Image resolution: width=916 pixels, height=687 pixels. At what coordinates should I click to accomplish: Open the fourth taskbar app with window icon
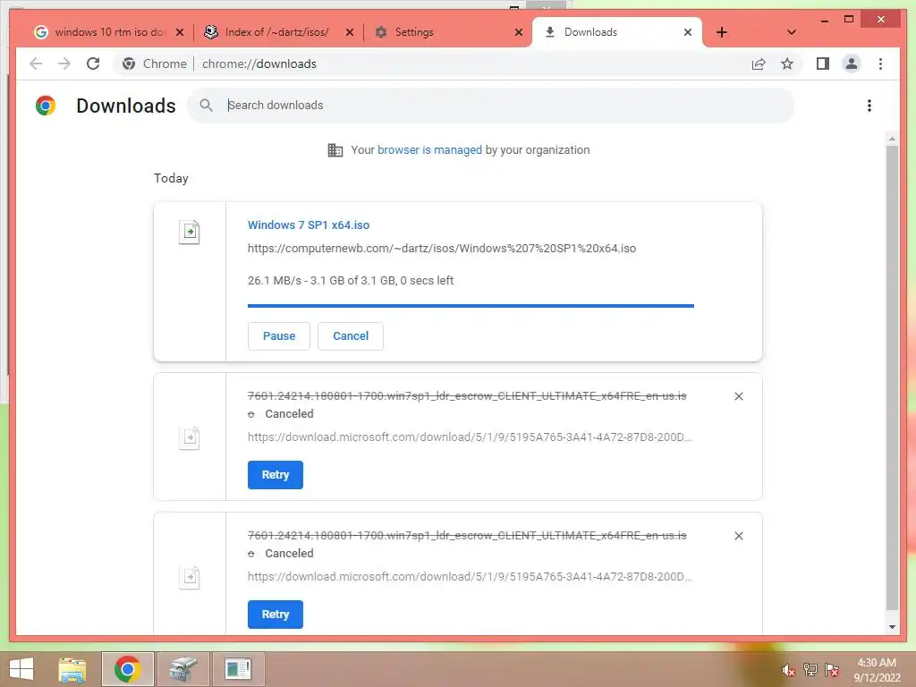[238, 669]
